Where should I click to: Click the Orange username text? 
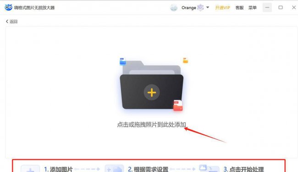tap(189, 8)
